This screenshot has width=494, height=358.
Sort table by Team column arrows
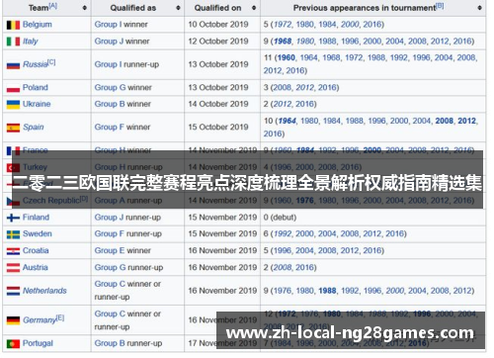click(x=85, y=8)
